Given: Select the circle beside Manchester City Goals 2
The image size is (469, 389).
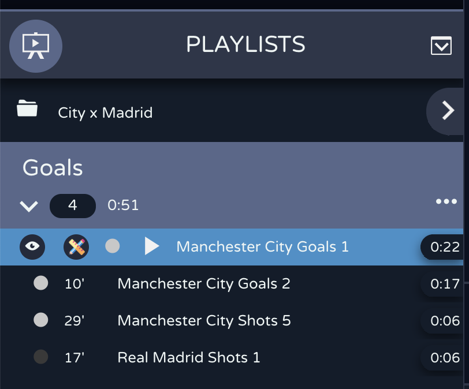Looking at the screenshot, I should (40, 283).
